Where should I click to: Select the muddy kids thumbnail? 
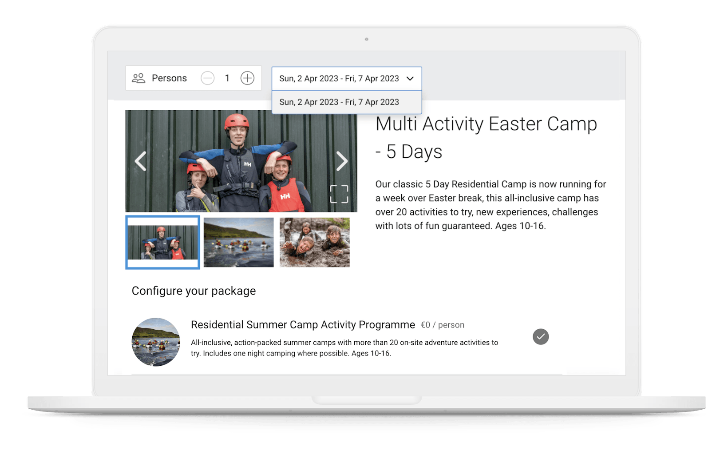pyautogui.click(x=315, y=242)
